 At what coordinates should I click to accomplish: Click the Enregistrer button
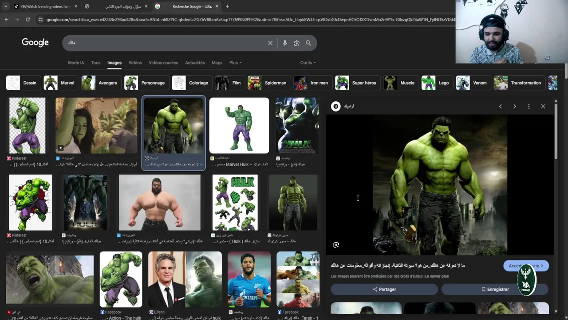pyautogui.click(x=495, y=289)
